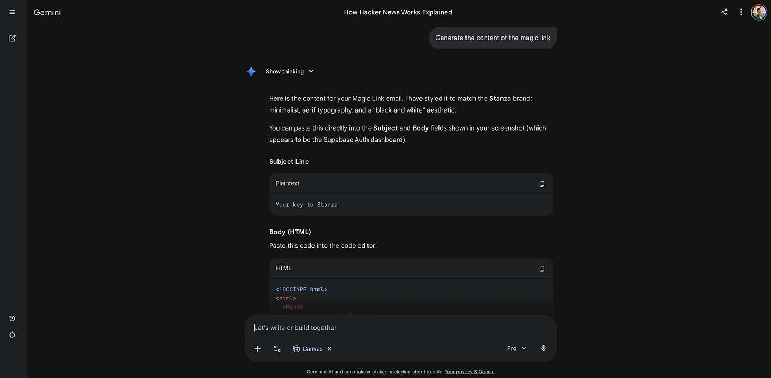Start a new chat
771x378 pixels.
(x=12, y=38)
